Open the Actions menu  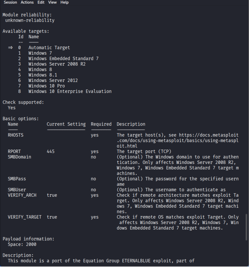point(27,2)
